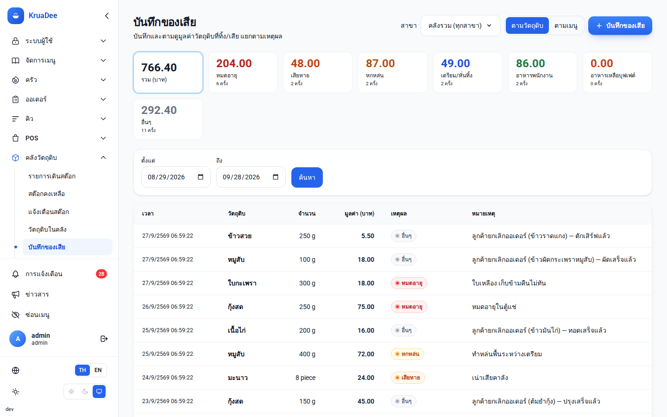Image resolution: width=667 pixels, height=417 pixels.
Task: Expand the ครัว section chevron
Action: [103, 80]
